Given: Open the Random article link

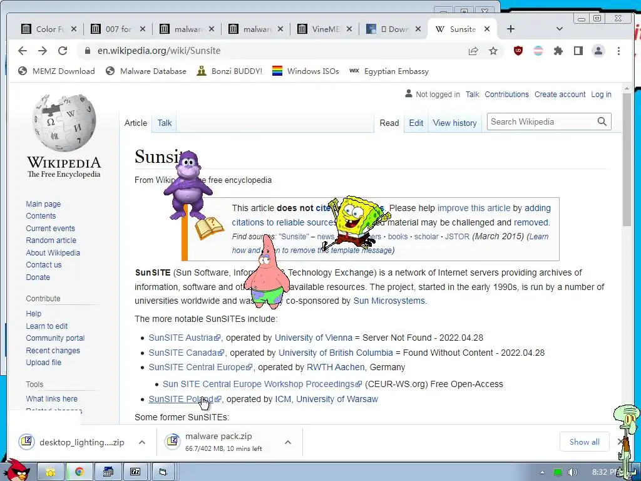Looking at the screenshot, I should pyautogui.click(x=51, y=240).
